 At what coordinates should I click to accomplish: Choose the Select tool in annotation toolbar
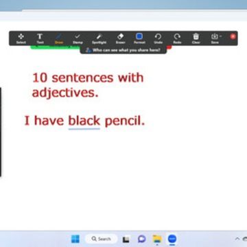pyautogui.click(x=21, y=38)
